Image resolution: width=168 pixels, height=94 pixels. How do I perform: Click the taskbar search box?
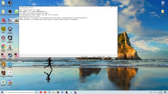click(x=19, y=92)
